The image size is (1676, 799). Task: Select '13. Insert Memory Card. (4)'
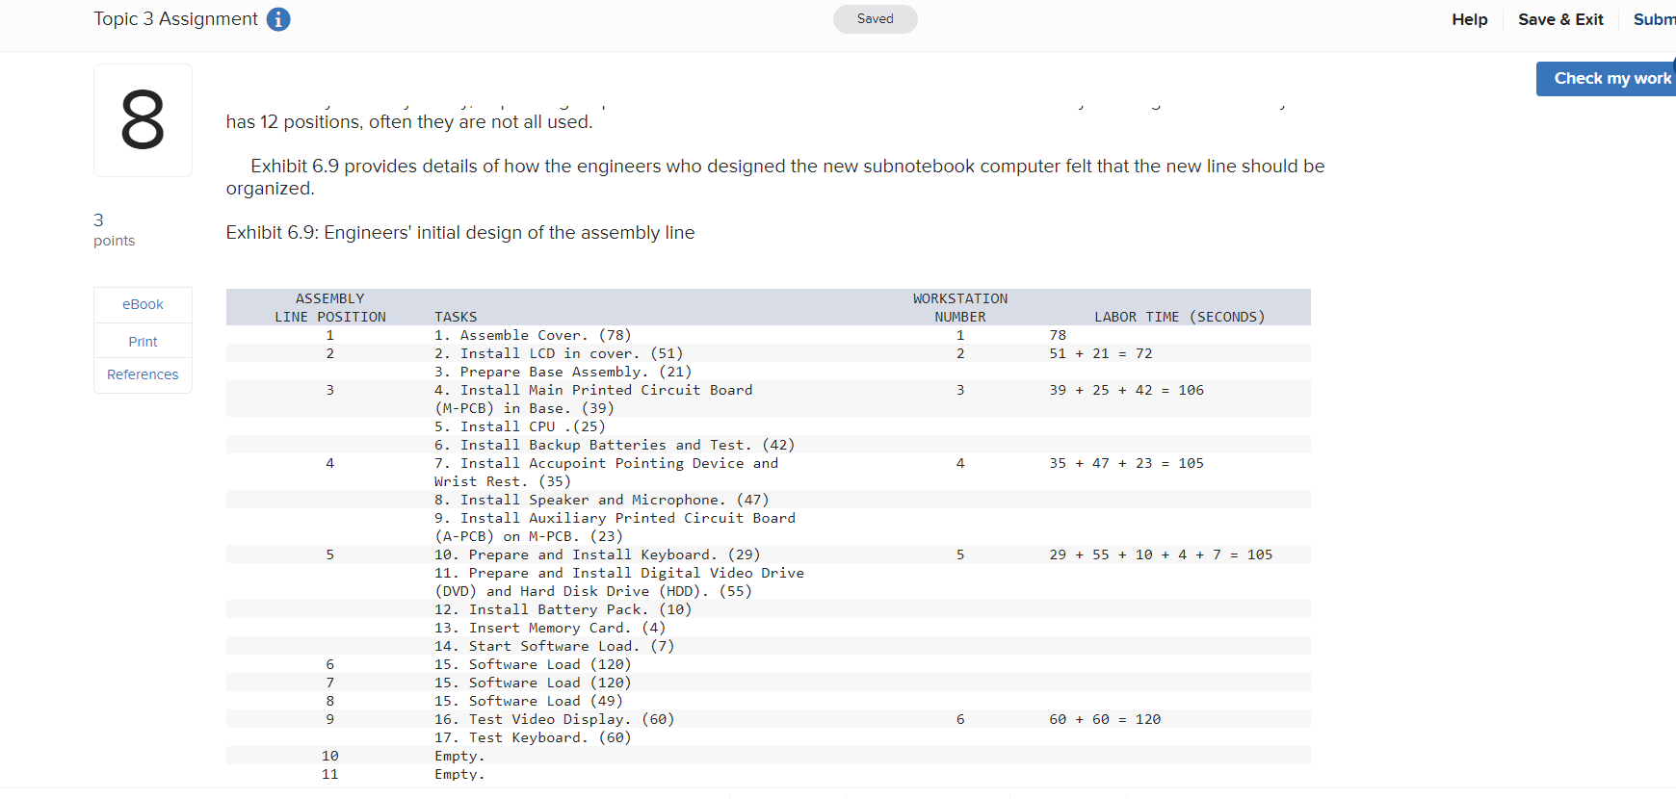550,628
